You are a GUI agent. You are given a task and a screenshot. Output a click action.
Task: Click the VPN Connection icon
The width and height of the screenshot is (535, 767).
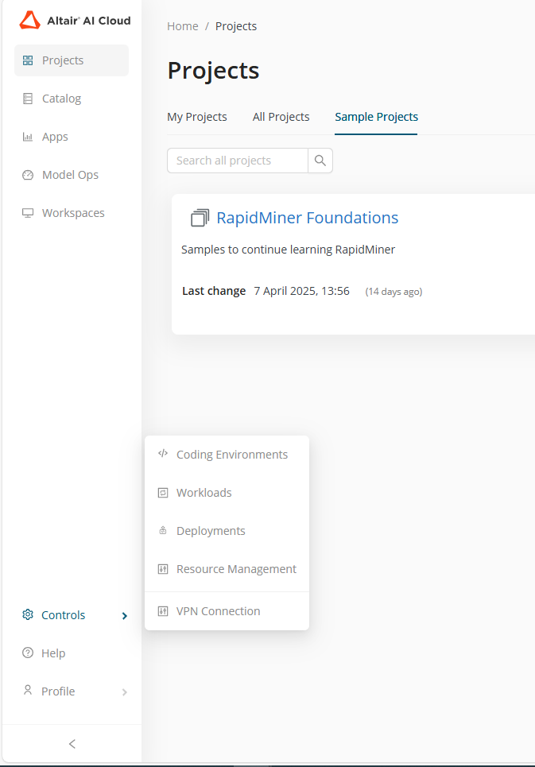point(163,611)
